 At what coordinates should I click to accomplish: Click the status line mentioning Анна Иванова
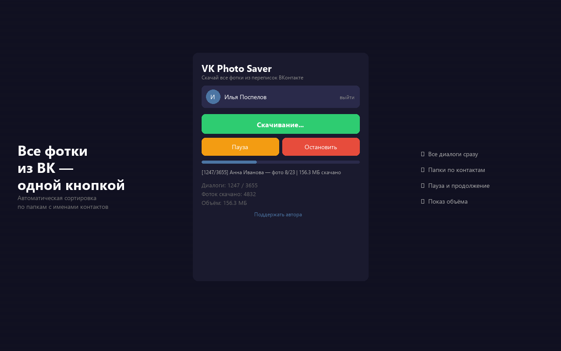[271, 172]
